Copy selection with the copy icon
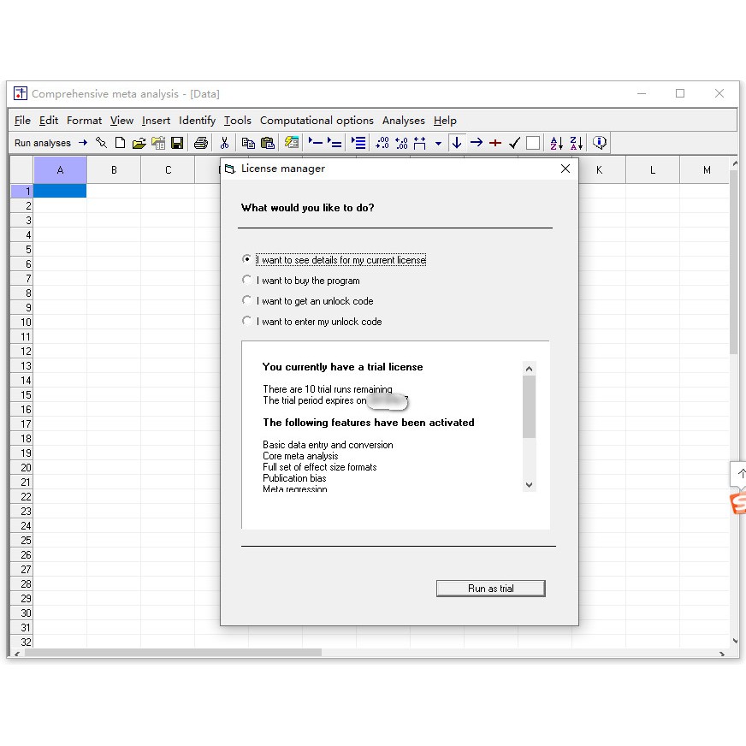The image size is (746, 746). (248, 143)
